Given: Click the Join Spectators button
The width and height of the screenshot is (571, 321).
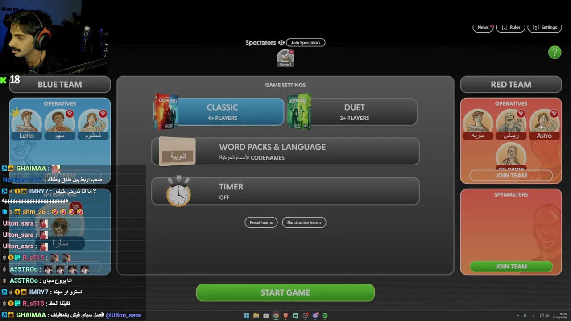Looking at the screenshot, I should coord(306,43).
